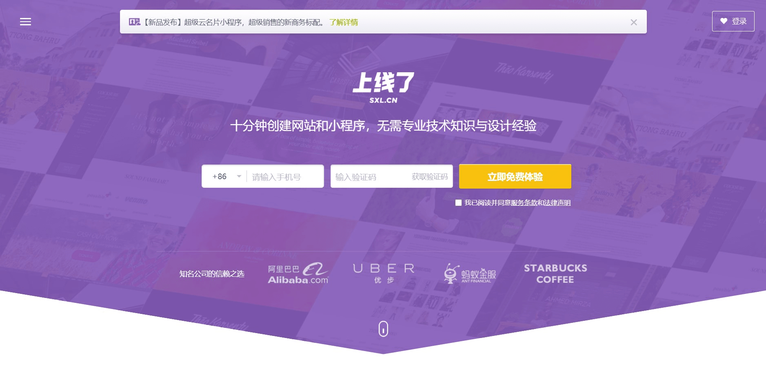
Task: Open the 服务条款 terms link
Action: coord(524,203)
